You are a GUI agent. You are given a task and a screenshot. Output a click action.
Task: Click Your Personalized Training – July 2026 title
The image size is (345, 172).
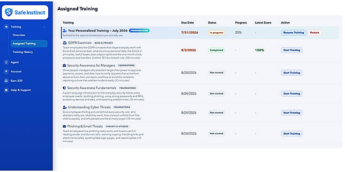tap(97, 31)
